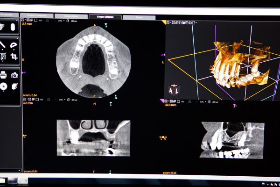Image resolution: width=280 pixels, height=187 pixels.
Task: Open the AVG dropdown in sagittal view
Action: 203,101
